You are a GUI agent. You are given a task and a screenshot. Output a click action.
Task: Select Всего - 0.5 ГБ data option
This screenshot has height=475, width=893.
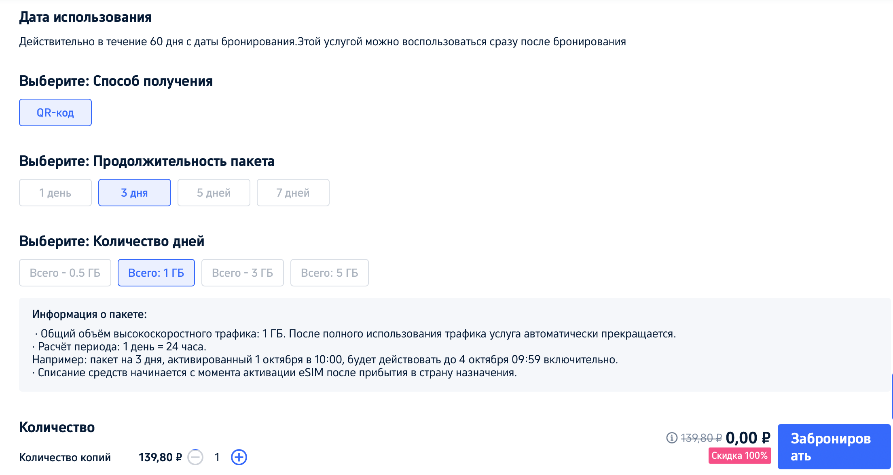coord(65,273)
